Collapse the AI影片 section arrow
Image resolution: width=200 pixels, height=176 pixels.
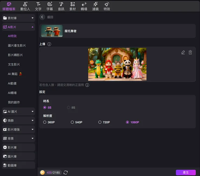pos(32,27)
